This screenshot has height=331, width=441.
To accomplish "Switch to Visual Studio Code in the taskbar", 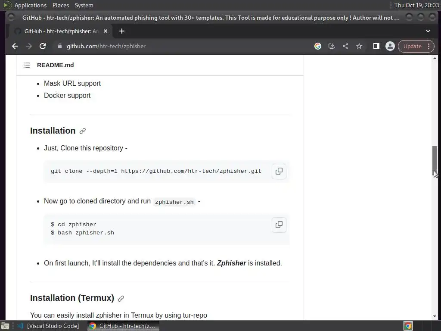I will coord(49,326).
